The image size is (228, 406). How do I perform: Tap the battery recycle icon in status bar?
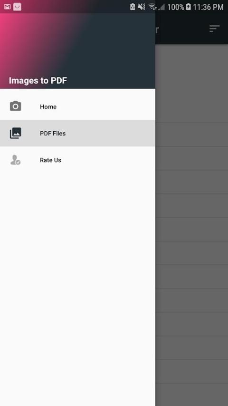click(x=133, y=7)
